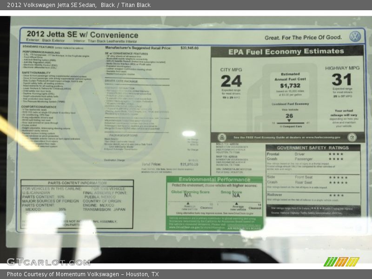372x279 pixels.
Task: Click the combined economy value '26'
Action: tap(289, 116)
